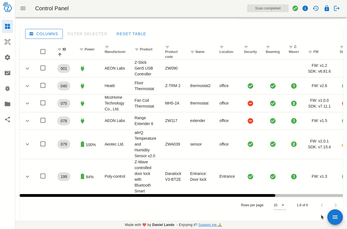Log out using the exit icon
Viewport: 347px width, 229px height.
(337, 8)
